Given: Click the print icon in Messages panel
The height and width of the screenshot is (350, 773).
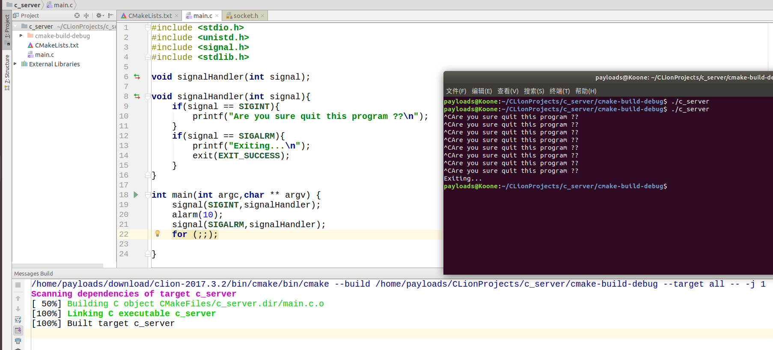Looking at the screenshot, I should coord(18,341).
